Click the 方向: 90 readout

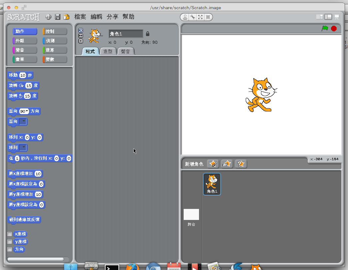(149, 42)
